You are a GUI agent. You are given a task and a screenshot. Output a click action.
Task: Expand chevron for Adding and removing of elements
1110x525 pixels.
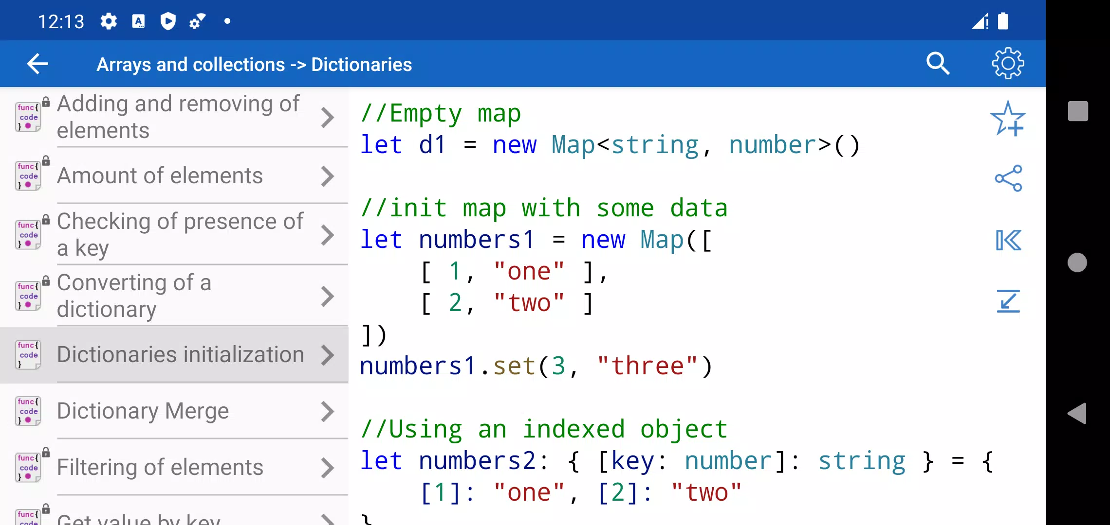[328, 118]
